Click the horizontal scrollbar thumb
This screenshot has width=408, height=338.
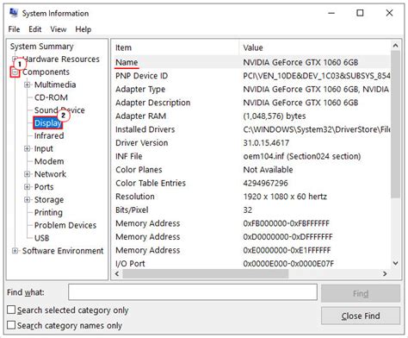(x=206, y=274)
